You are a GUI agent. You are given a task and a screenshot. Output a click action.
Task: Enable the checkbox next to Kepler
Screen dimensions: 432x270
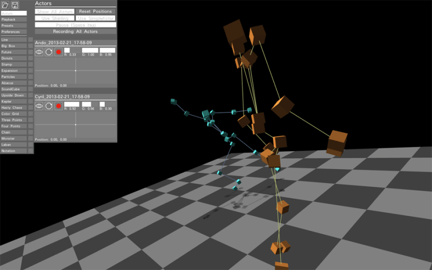click(x=30, y=102)
